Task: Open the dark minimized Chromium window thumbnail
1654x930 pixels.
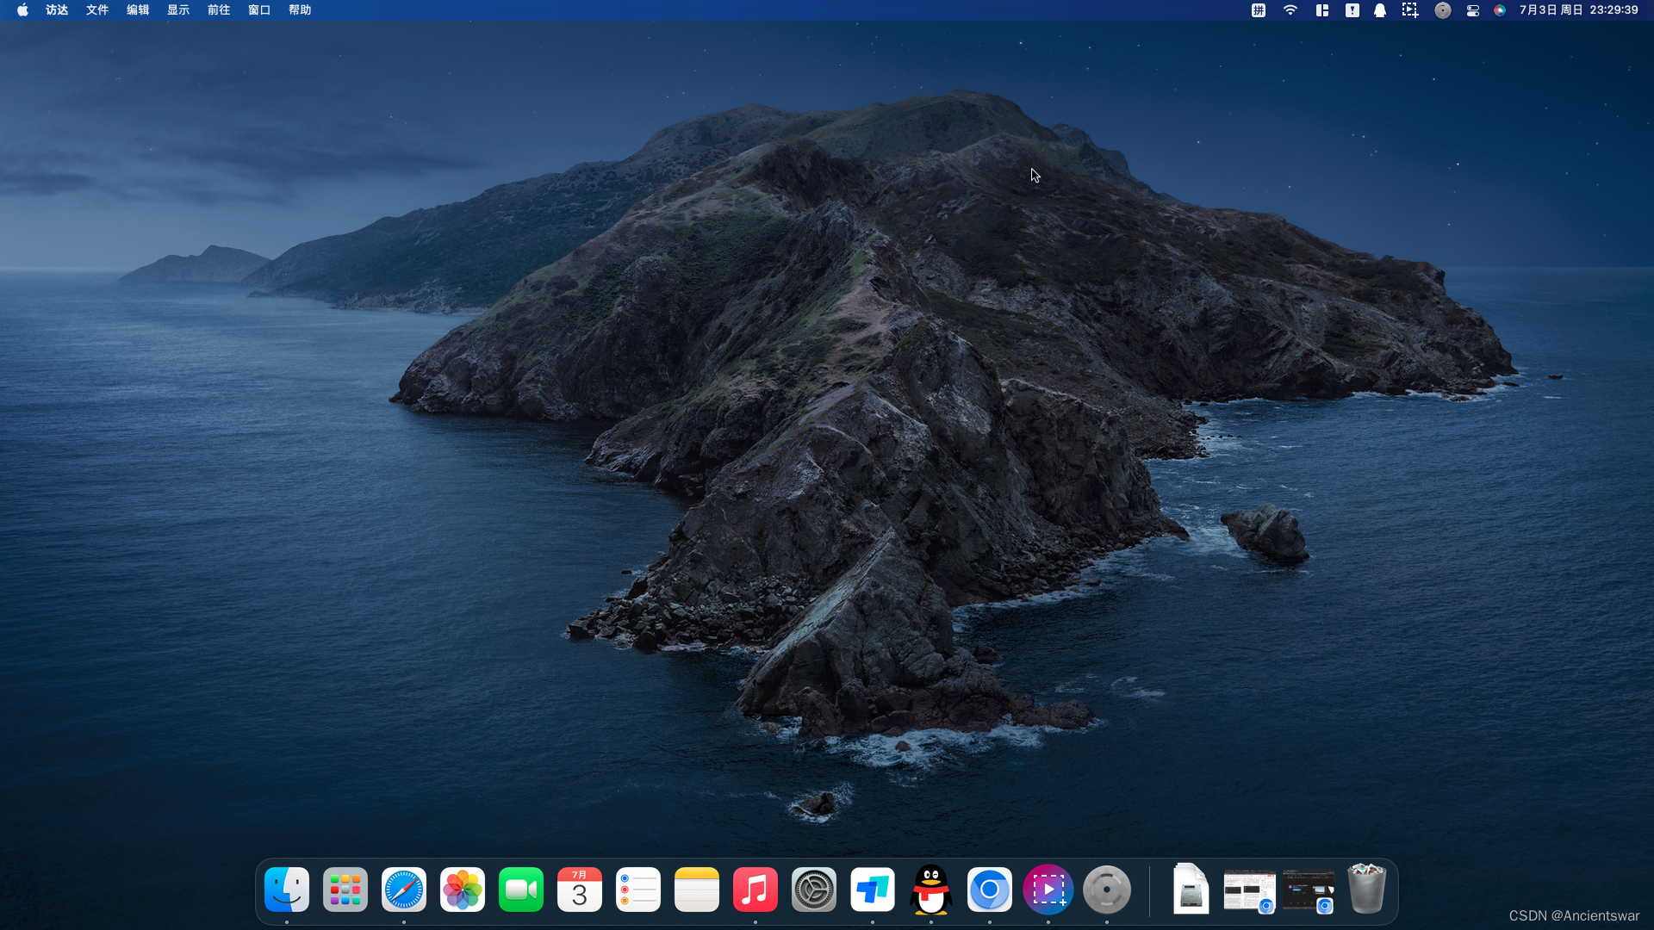Action: tap(1309, 891)
